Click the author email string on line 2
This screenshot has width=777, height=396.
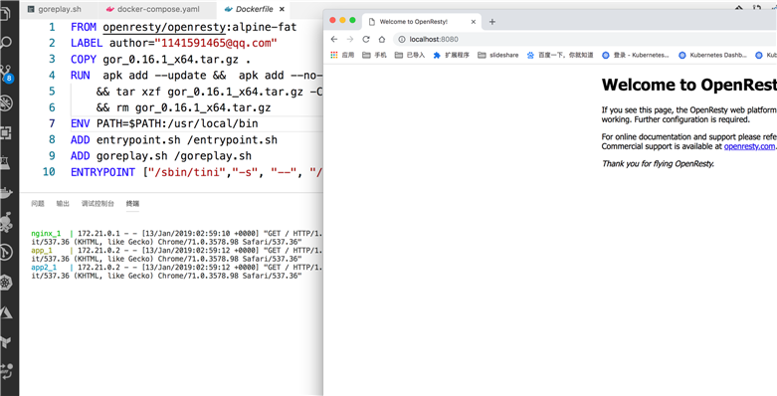(216, 43)
